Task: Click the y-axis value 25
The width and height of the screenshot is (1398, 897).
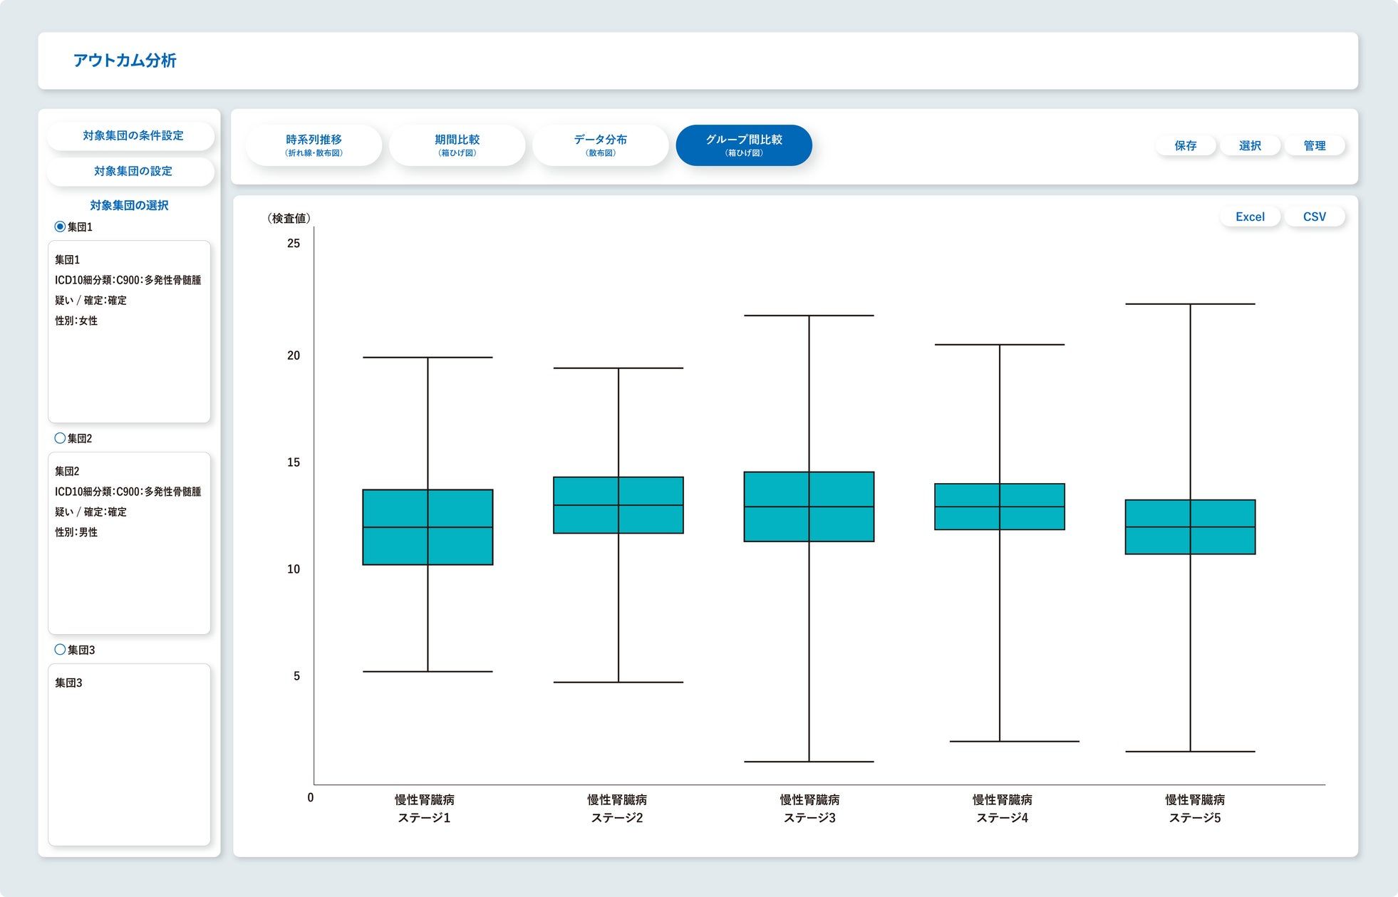Action: (294, 243)
